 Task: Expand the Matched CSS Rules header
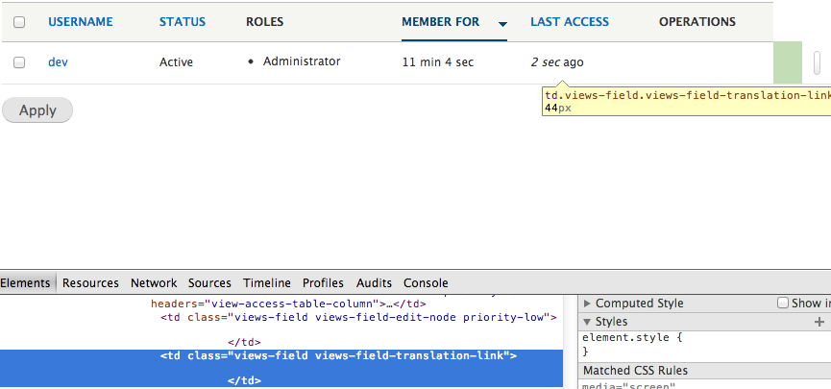(635, 371)
